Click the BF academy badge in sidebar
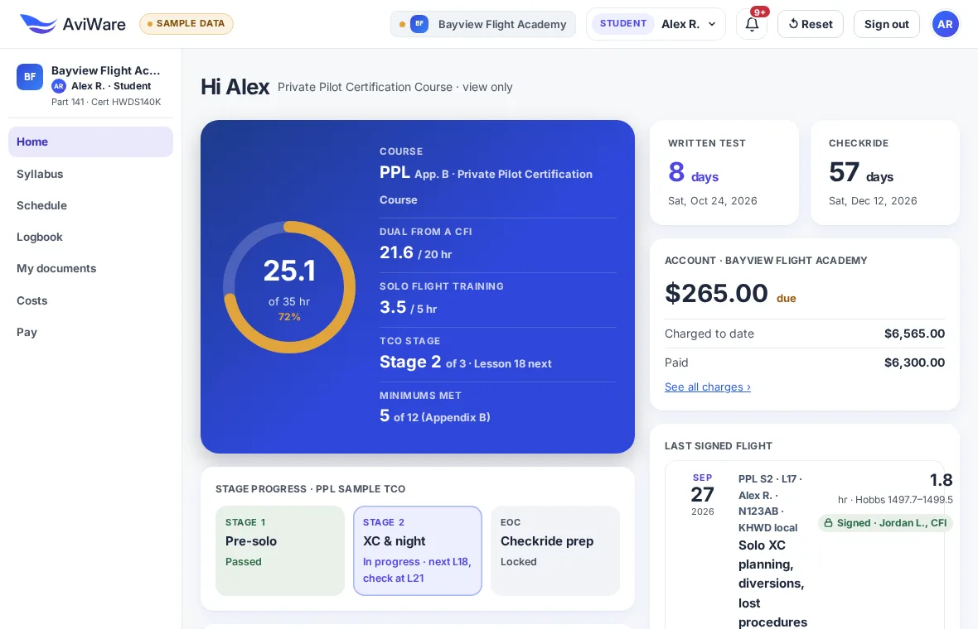This screenshot has height=629, width=978. (29, 77)
